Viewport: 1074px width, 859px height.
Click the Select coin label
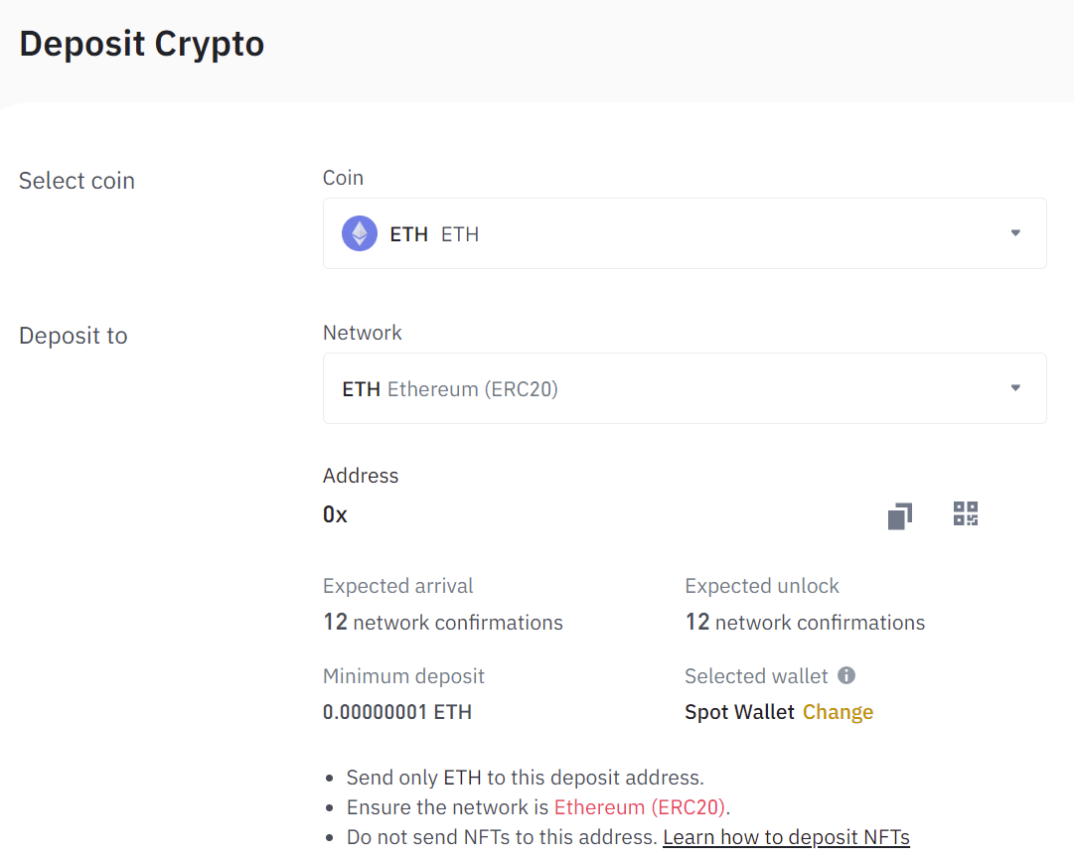tap(77, 181)
